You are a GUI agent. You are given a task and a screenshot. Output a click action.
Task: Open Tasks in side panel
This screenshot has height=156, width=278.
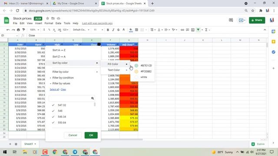click(x=273, y=52)
